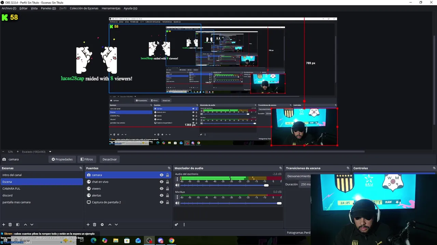
Task: Open source properties gear icon in Fuentes
Action: pyautogui.click(x=102, y=225)
